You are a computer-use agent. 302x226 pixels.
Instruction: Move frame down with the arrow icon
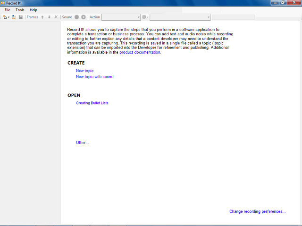click(49, 17)
